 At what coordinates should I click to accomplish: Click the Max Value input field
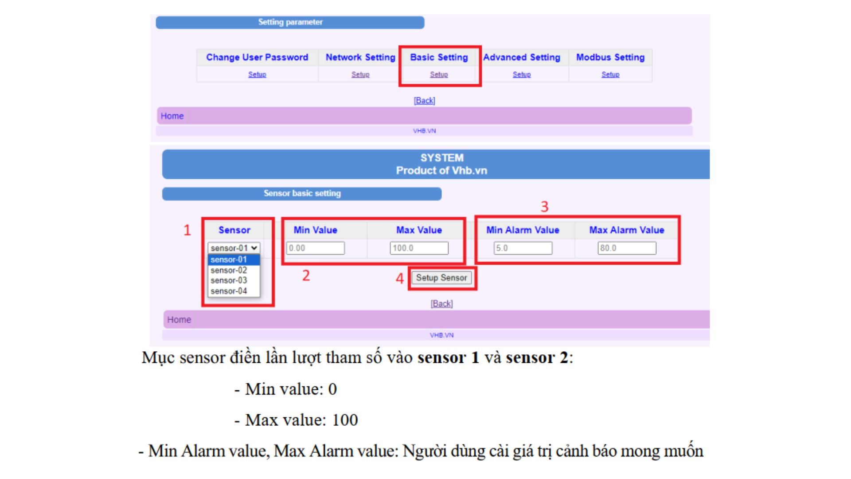419,248
